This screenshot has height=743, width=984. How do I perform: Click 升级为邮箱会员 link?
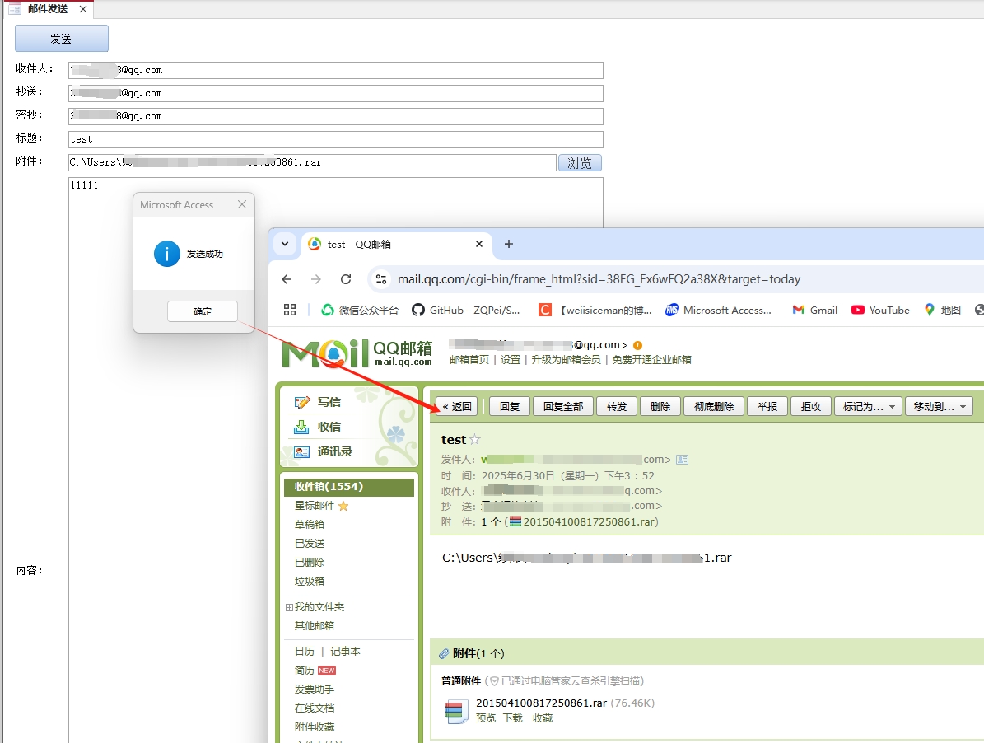[566, 360]
